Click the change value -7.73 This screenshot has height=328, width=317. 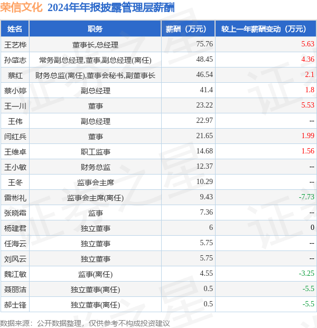pos(306,197)
